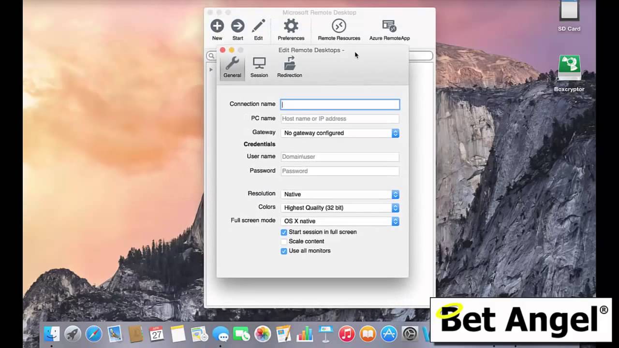
Task: Open iTunes from the Dock
Action: click(x=347, y=334)
